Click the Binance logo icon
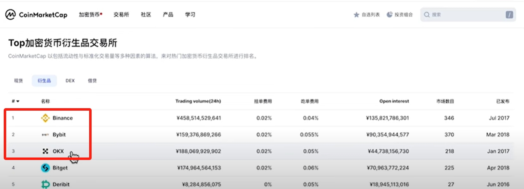Viewport: 524px width, 189px height. 45,118
